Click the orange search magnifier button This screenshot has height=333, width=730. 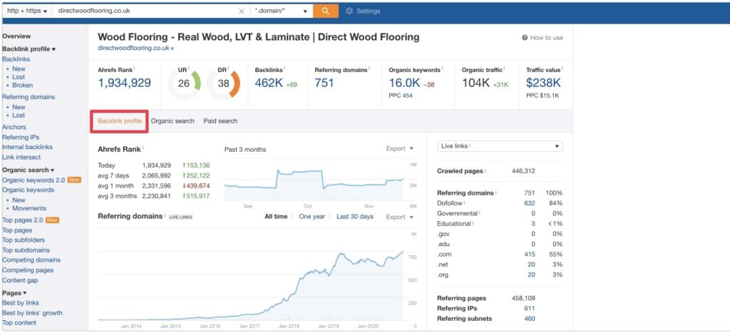[x=325, y=11]
